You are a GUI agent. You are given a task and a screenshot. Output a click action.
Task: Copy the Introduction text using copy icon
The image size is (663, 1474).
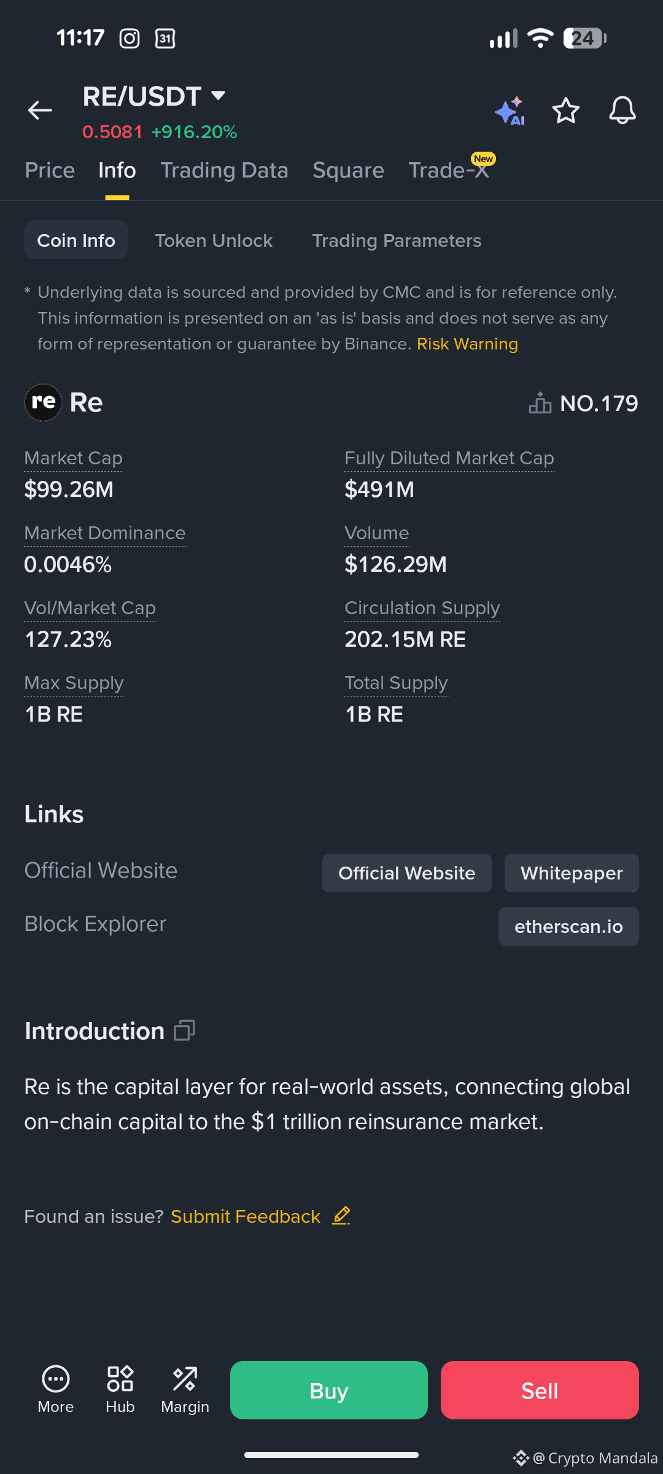[184, 1030]
